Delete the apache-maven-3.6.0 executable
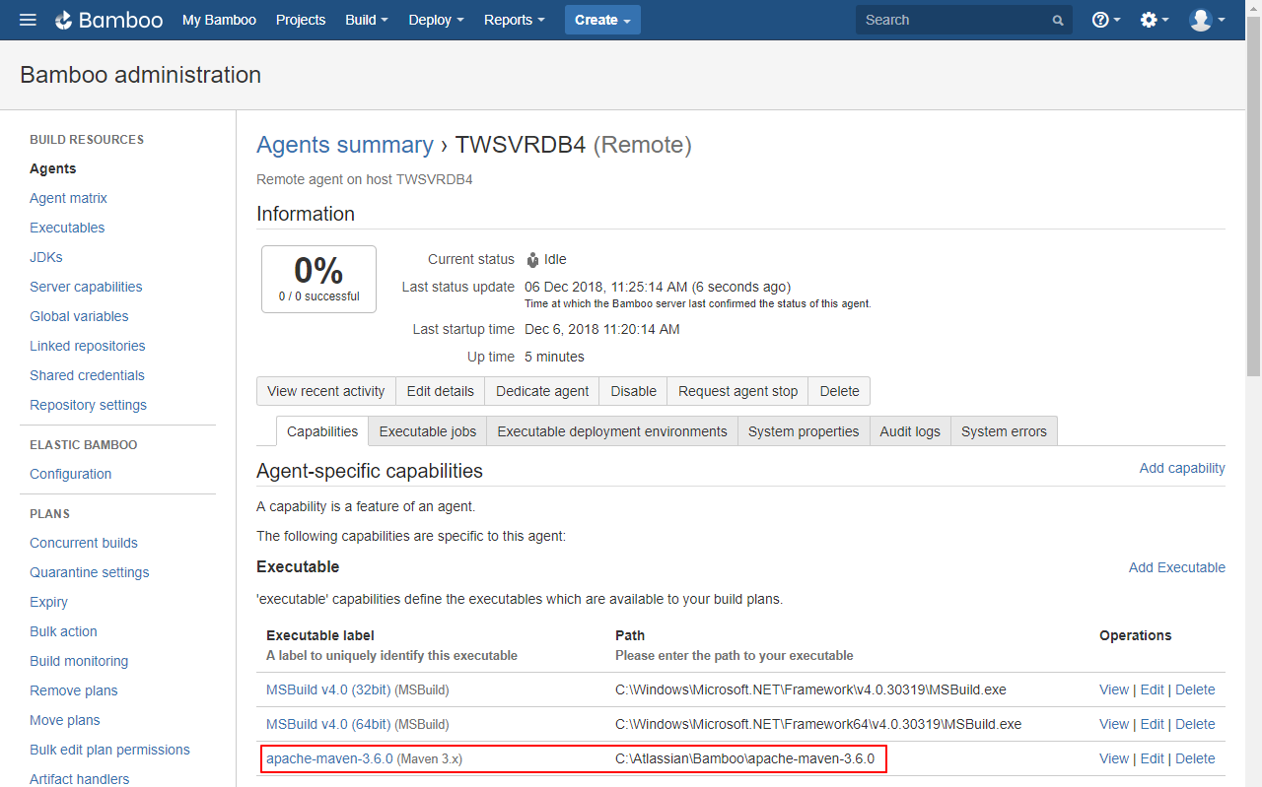Image resolution: width=1262 pixels, height=787 pixels. (1195, 758)
